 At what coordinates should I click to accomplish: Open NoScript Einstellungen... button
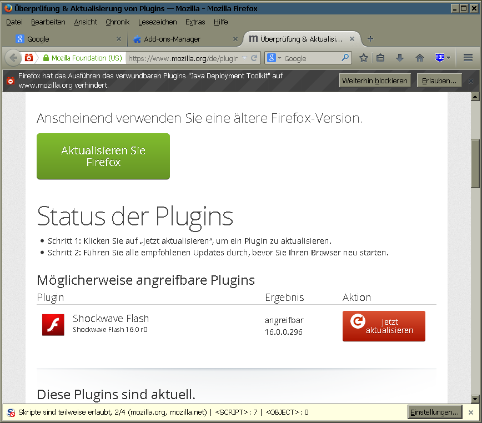click(435, 412)
